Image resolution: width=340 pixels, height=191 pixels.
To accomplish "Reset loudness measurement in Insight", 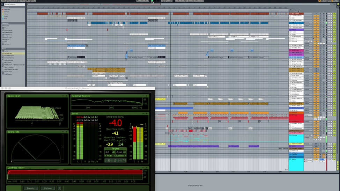I will pos(115,160).
